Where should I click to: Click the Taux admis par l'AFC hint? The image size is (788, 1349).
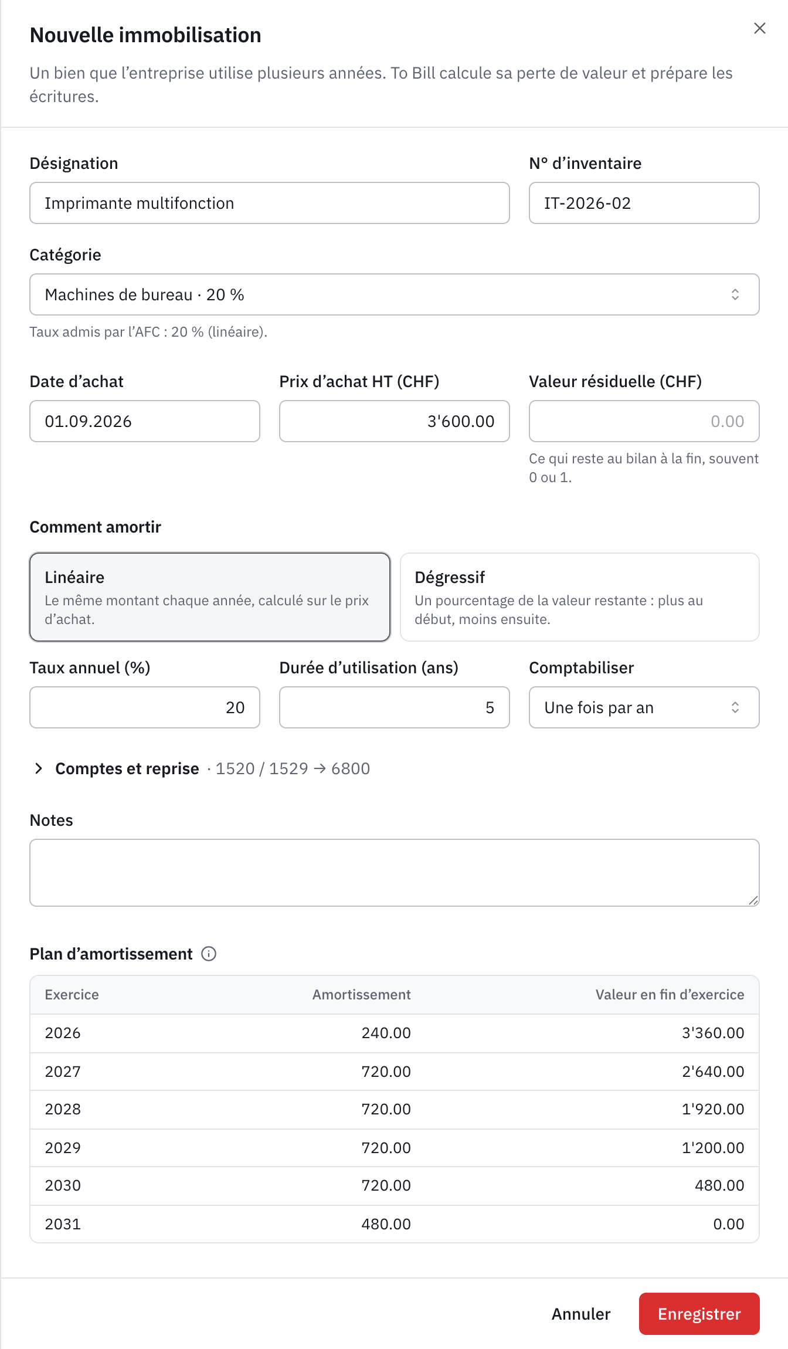click(x=148, y=332)
